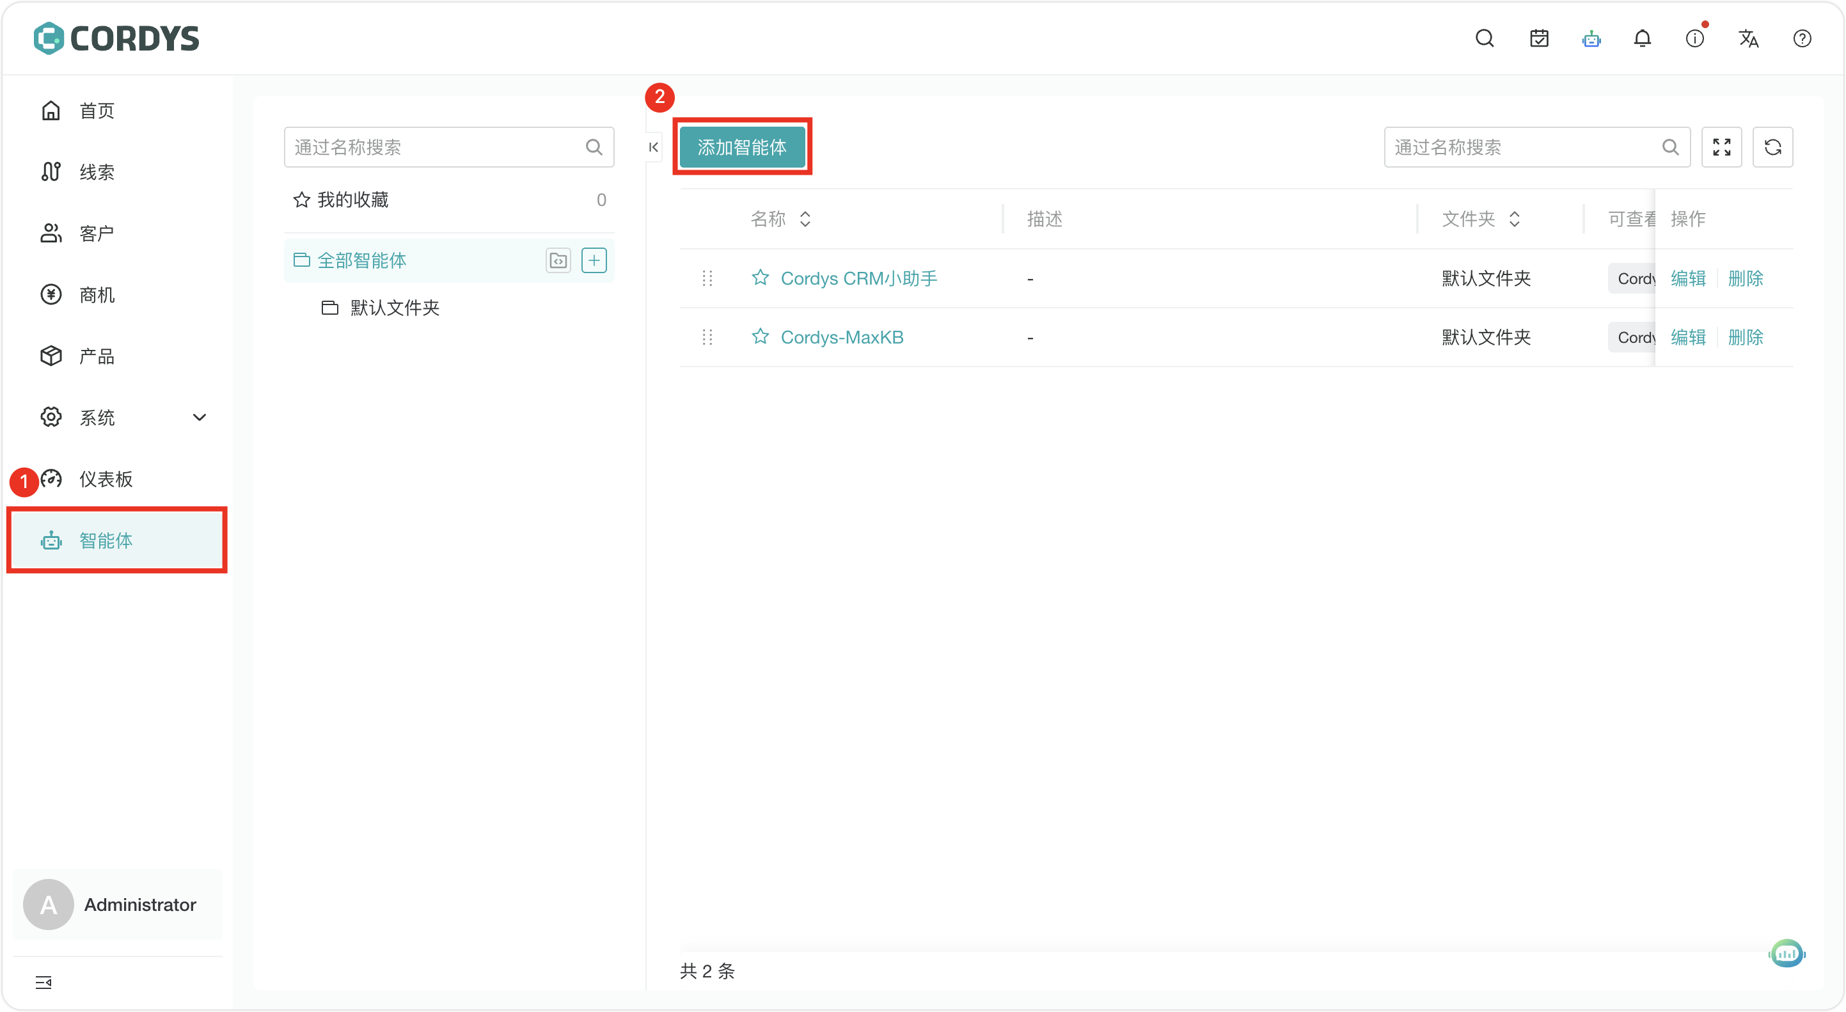Click the 添加智能体 button
1846x1012 pixels.
click(x=742, y=147)
